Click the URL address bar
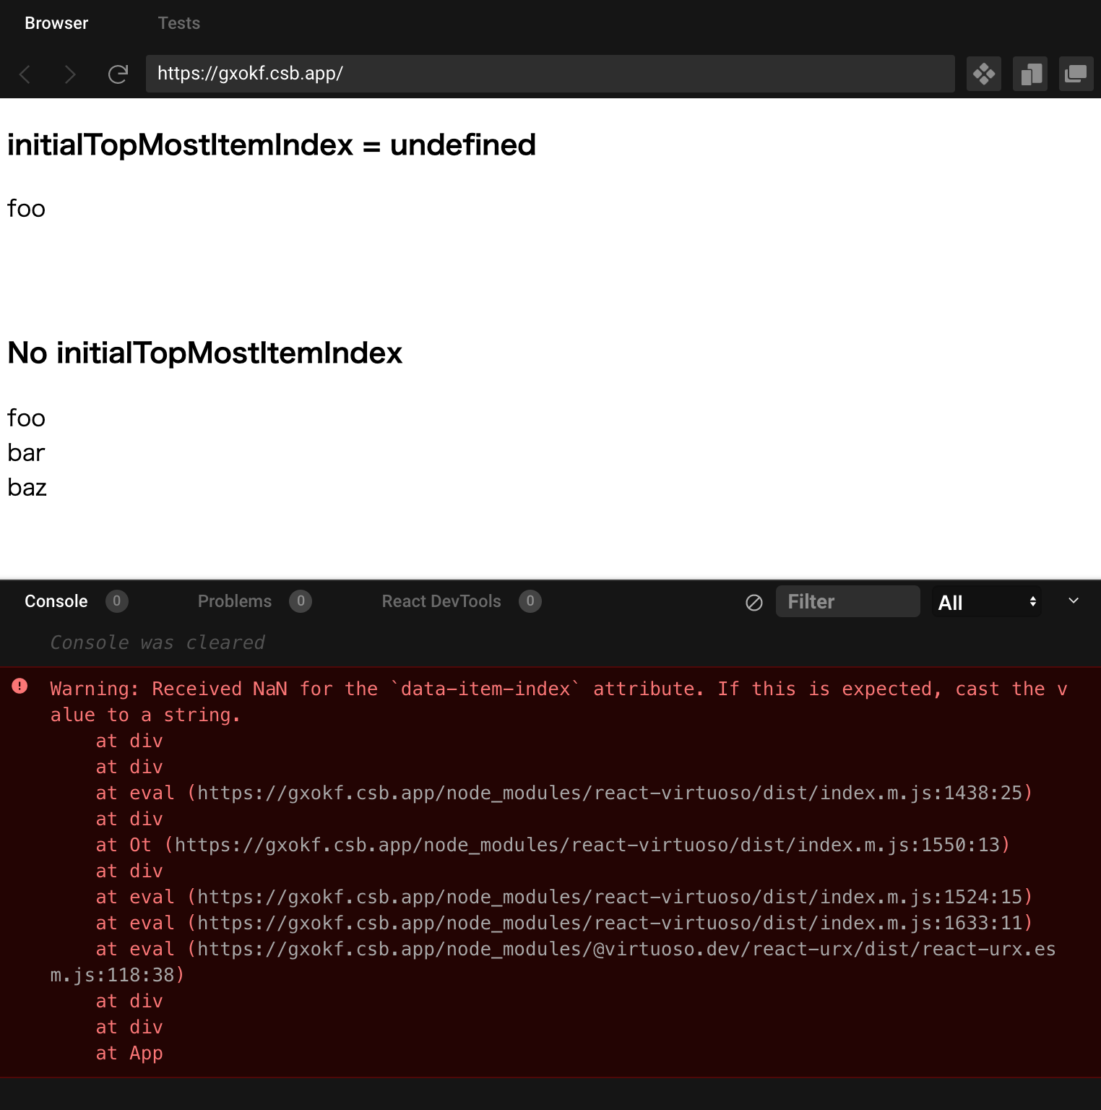This screenshot has height=1110, width=1101. 549,73
